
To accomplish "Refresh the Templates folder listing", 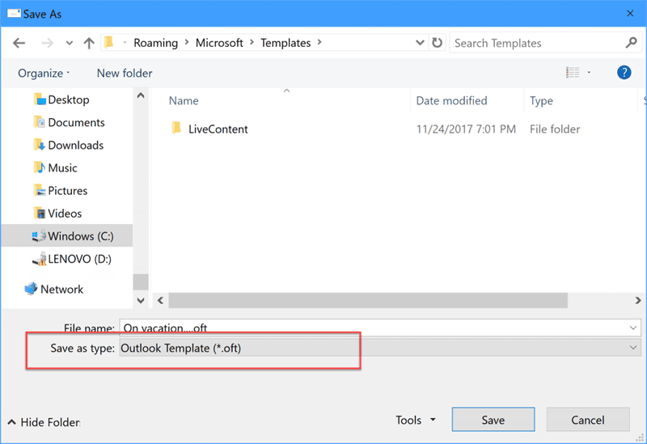I will coord(437,43).
